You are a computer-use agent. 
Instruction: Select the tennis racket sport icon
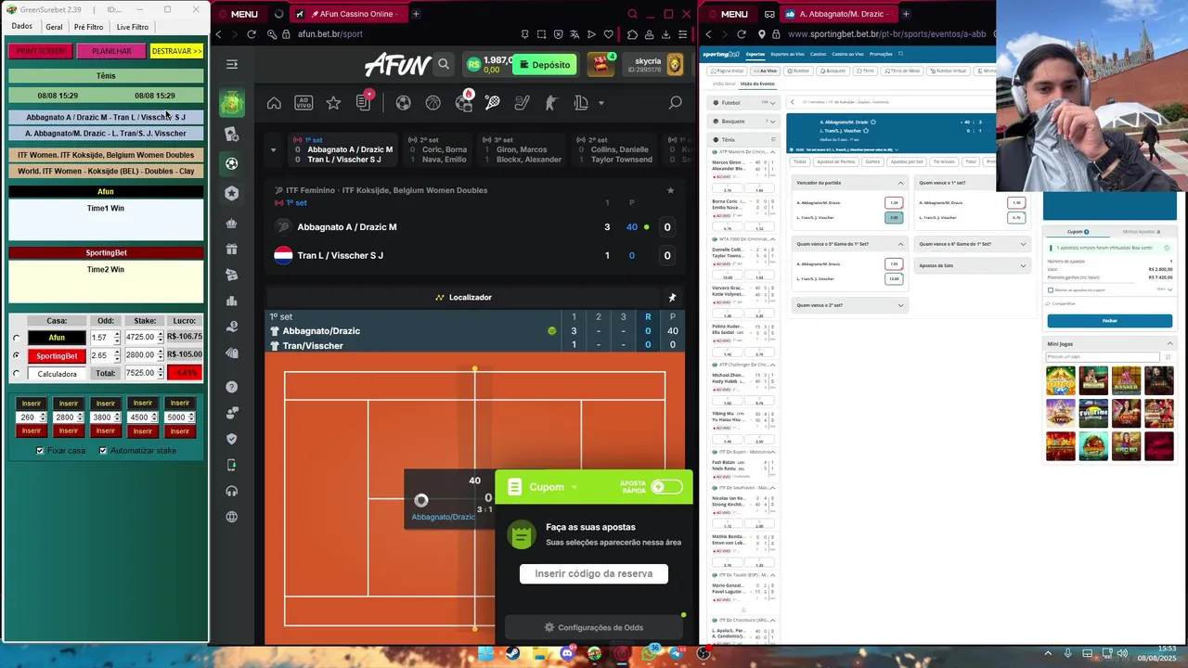[x=492, y=103]
